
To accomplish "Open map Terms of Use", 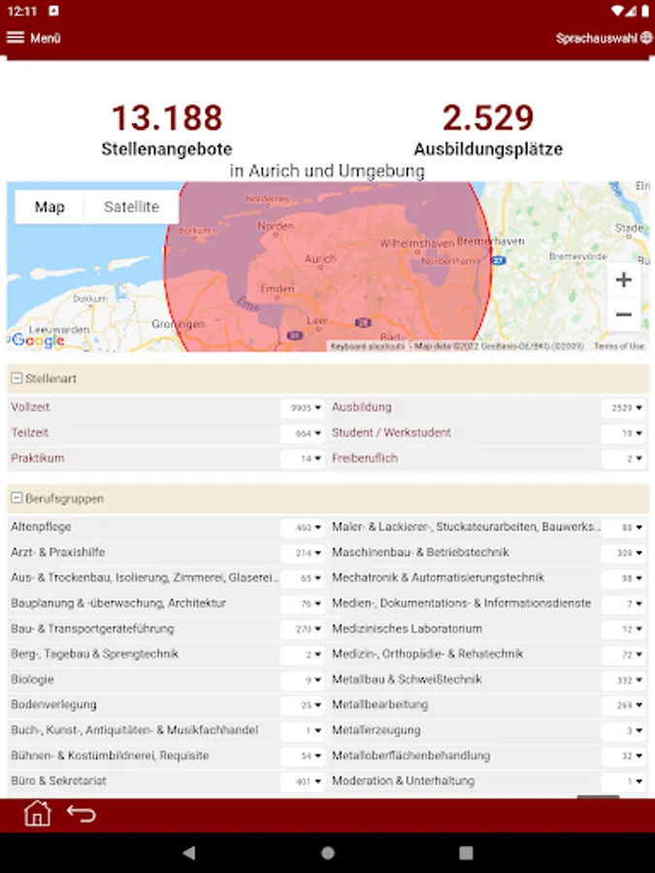I will (x=619, y=346).
